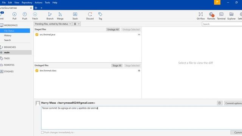Open recent commit messages clock icon
This screenshot has height=136, width=242.
tap(219, 103)
